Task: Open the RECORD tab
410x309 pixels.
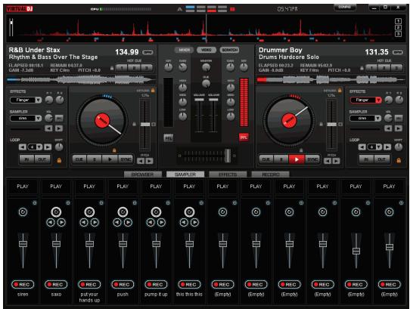Action: (x=270, y=175)
